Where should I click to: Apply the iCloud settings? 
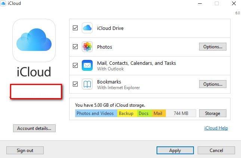click(x=175, y=150)
